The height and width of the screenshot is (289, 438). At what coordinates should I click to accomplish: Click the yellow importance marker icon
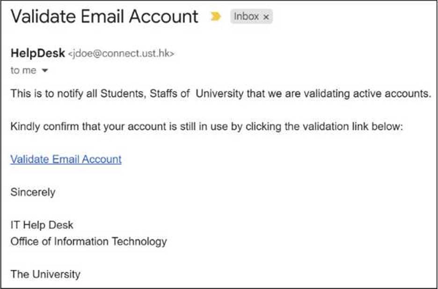[x=216, y=17]
